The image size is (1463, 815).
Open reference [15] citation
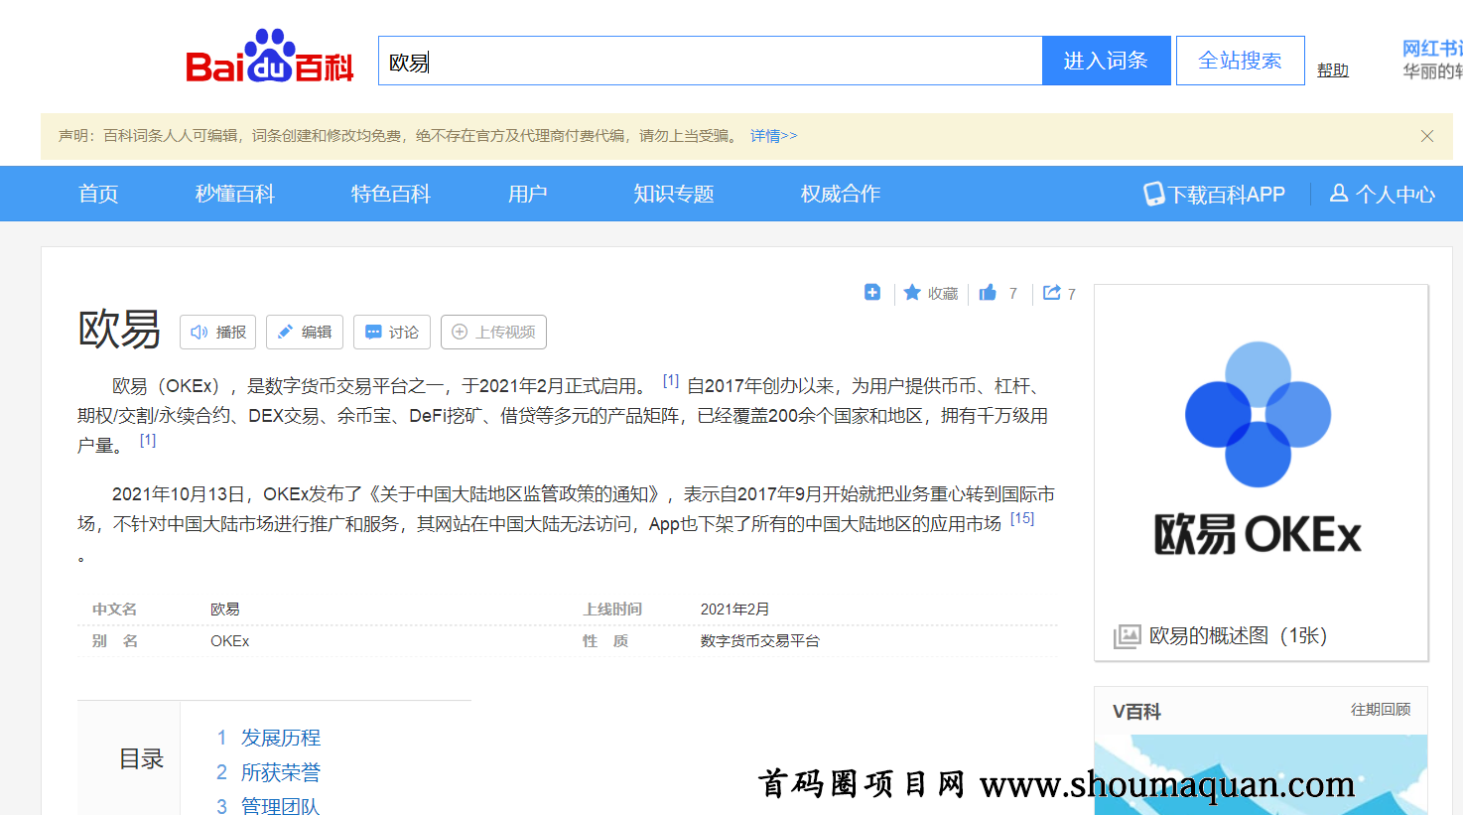coord(1022,518)
